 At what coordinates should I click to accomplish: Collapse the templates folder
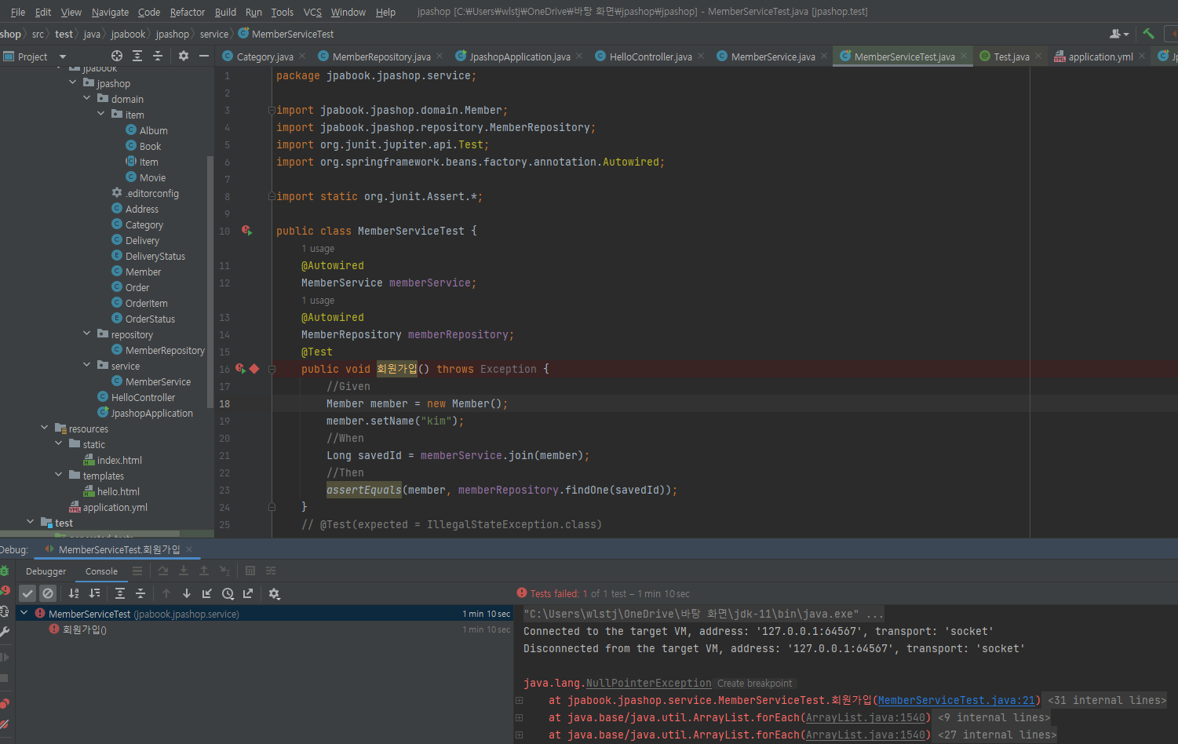click(59, 475)
